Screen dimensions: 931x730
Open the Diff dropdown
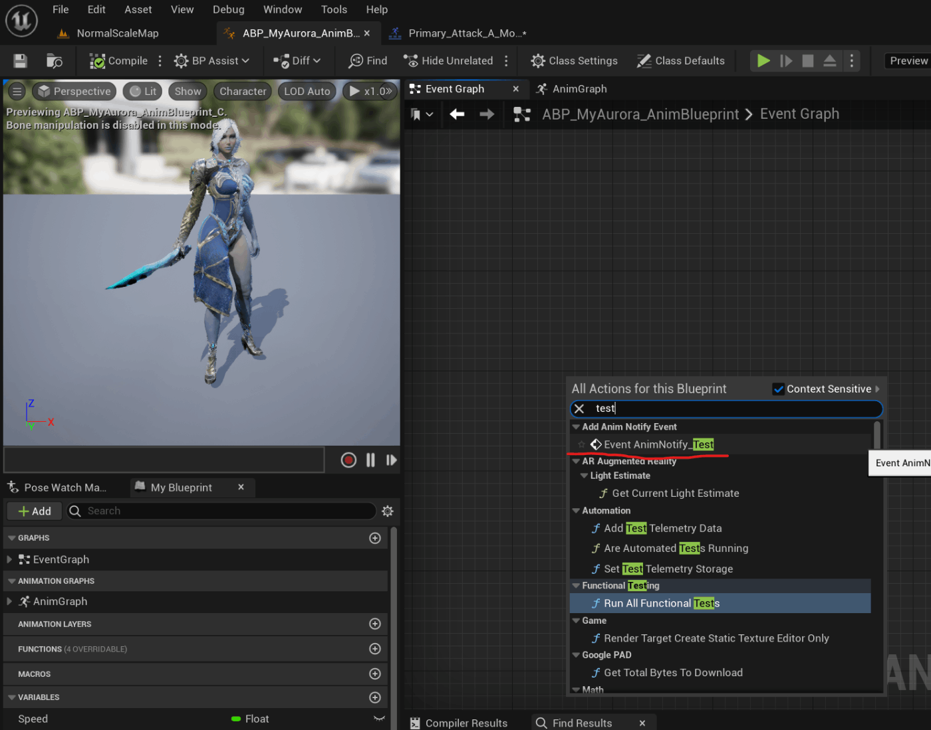(297, 61)
